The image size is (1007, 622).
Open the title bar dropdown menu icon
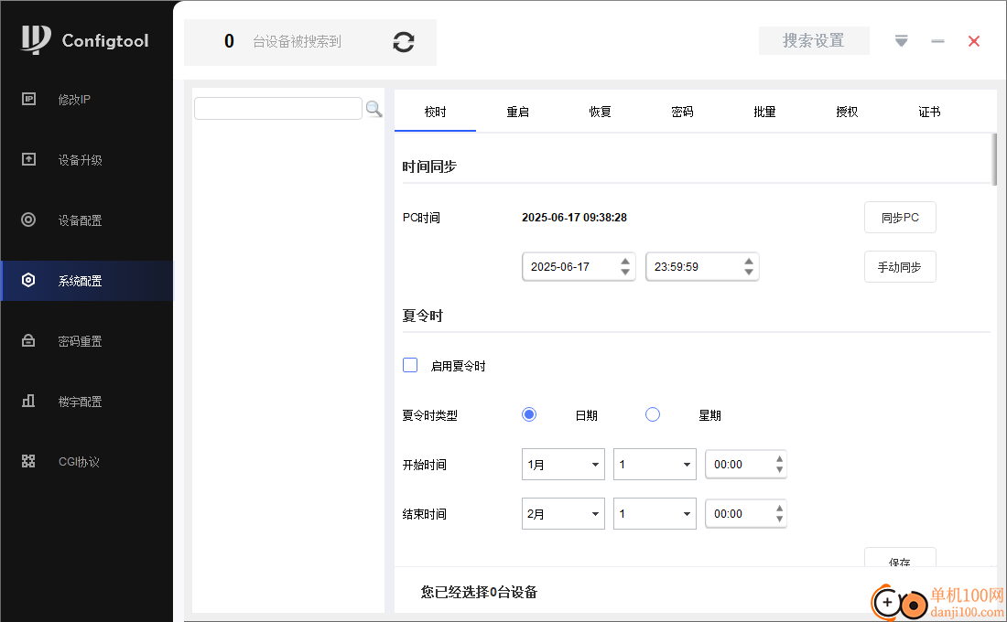coord(901,41)
